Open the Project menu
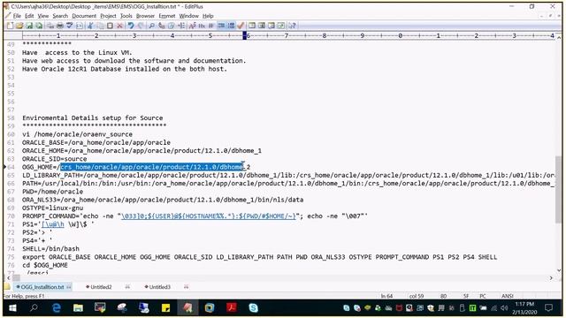Image resolution: width=566 pixels, height=318 pixels. (108, 16)
